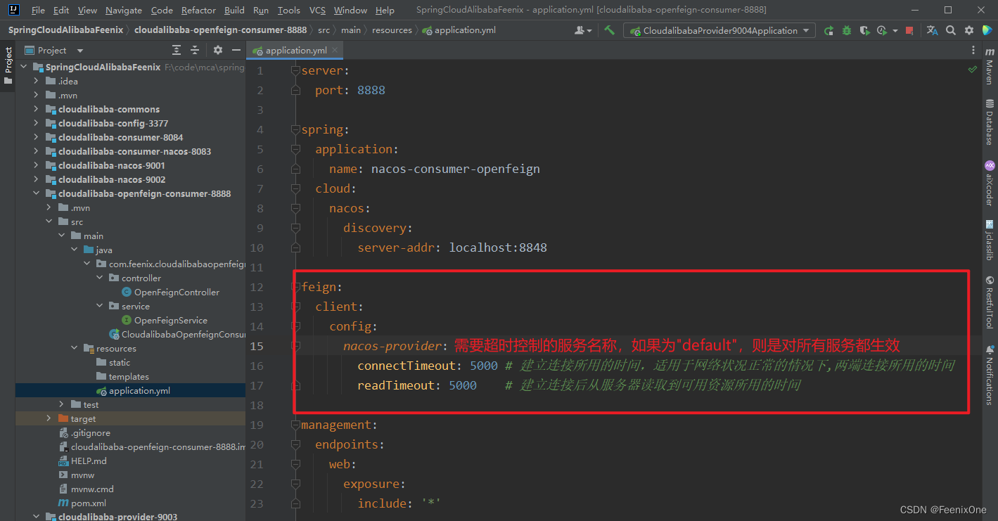
Task: Expand cloudalibaba-commons module
Action: tap(37, 109)
